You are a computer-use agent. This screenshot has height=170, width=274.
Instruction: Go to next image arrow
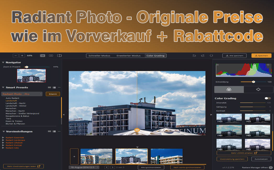[113, 167]
